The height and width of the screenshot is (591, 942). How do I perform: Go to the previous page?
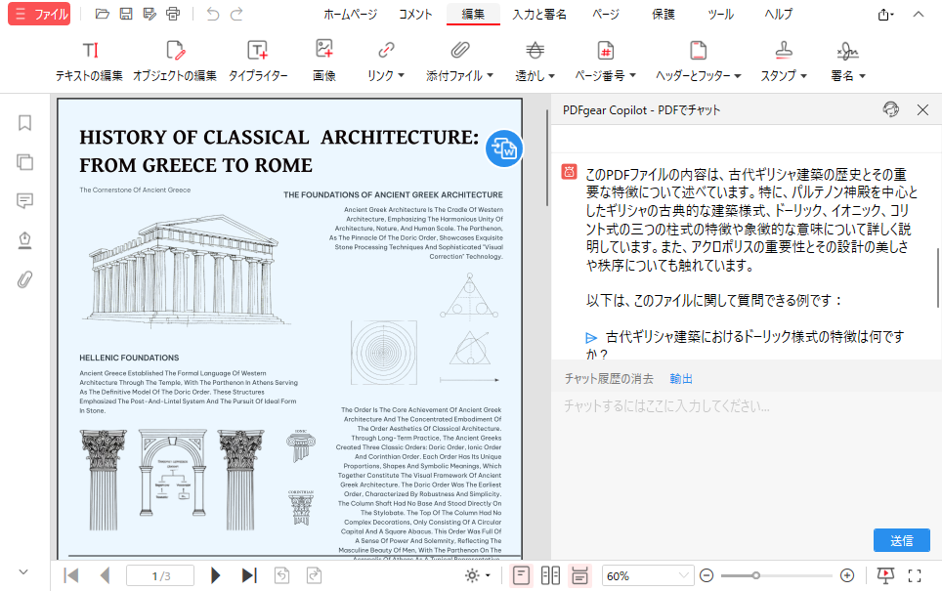(x=106, y=575)
